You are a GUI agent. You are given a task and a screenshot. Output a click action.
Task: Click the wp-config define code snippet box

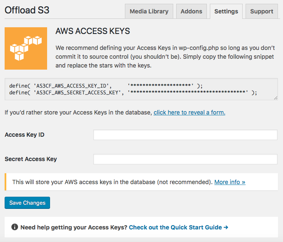141,89
